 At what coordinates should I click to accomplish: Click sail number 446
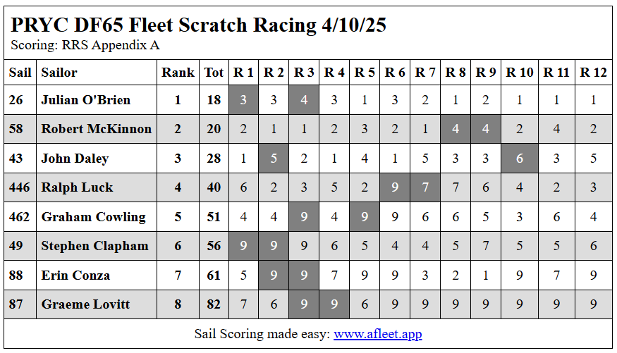(x=19, y=187)
